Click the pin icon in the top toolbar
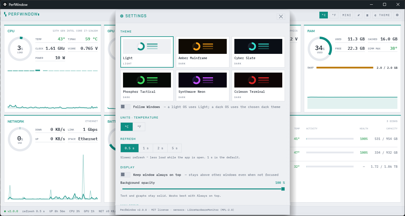Screen dimensions: 405x216 [x=359, y=15]
